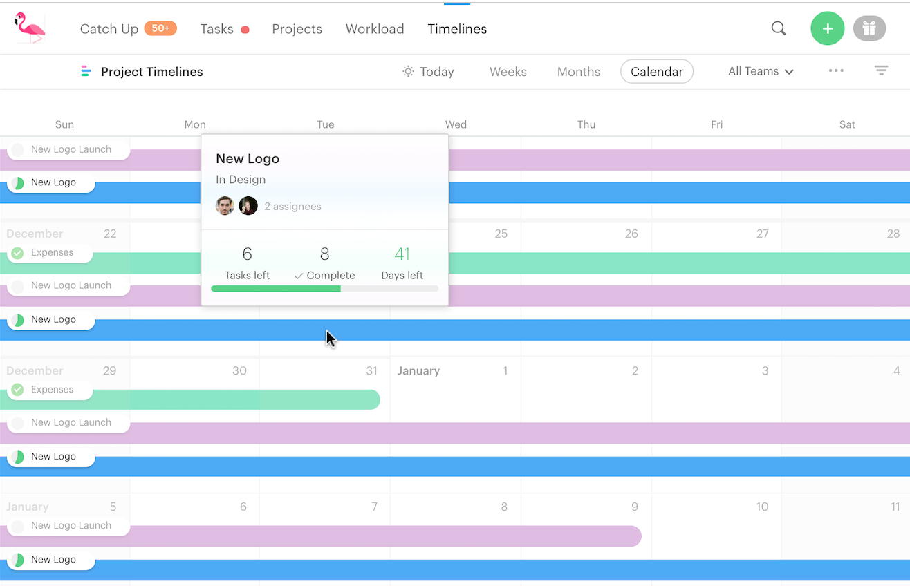Image resolution: width=910 pixels, height=586 pixels.
Task: Click the New Logo progress circle in Dec 29 week
Action: pos(18,457)
